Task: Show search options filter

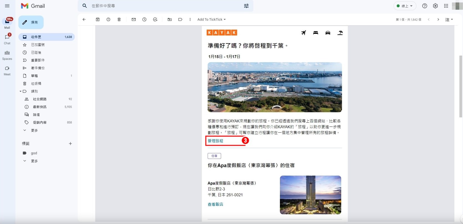Action: pos(246,6)
